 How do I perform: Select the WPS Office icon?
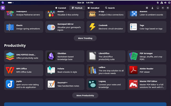(x=10, y=70)
